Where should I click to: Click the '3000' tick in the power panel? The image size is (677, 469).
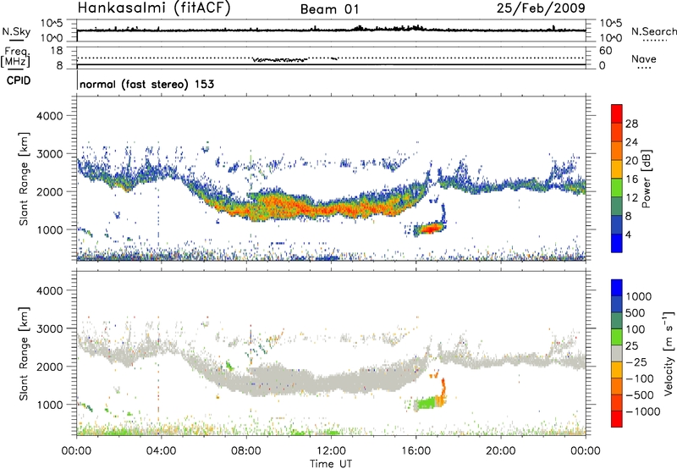[x=49, y=154]
